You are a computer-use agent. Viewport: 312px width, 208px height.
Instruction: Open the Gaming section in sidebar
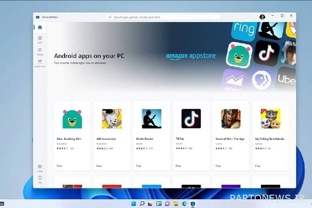[40, 51]
